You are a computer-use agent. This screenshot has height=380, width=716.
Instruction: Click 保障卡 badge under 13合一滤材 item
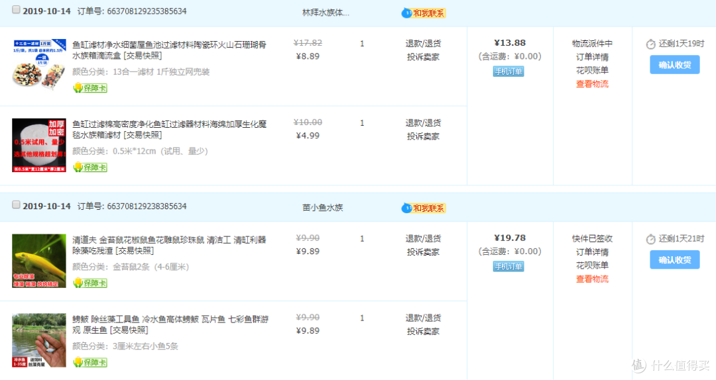click(x=90, y=88)
